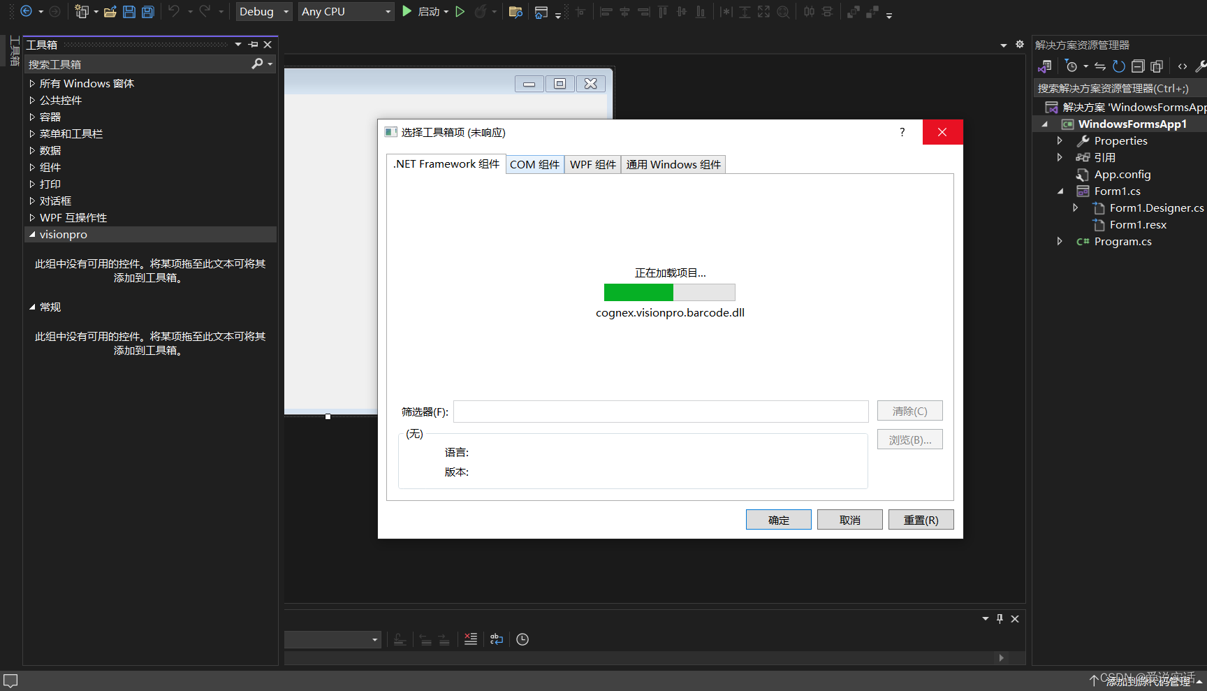
Task: Click the loading progress bar in the dialog
Action: pos(669,292)
